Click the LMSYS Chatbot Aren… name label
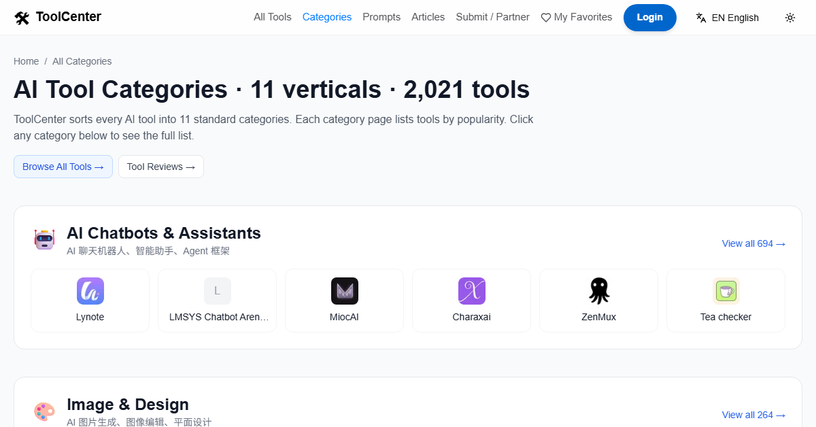 click(x=218, y=317)
